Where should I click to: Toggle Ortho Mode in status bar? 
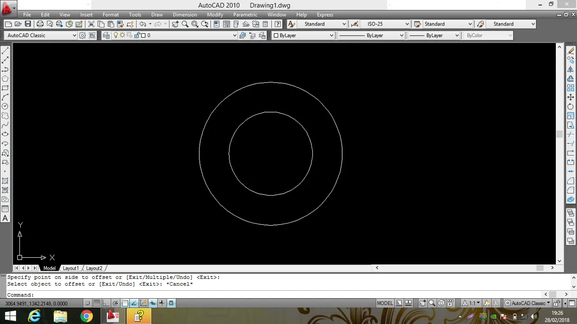[106, 303]
